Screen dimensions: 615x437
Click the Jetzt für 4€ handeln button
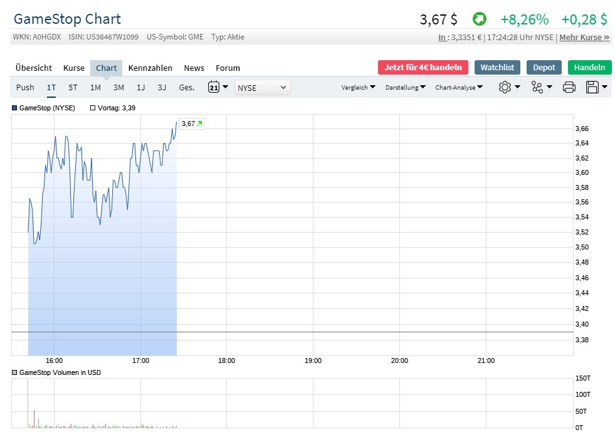423,67
